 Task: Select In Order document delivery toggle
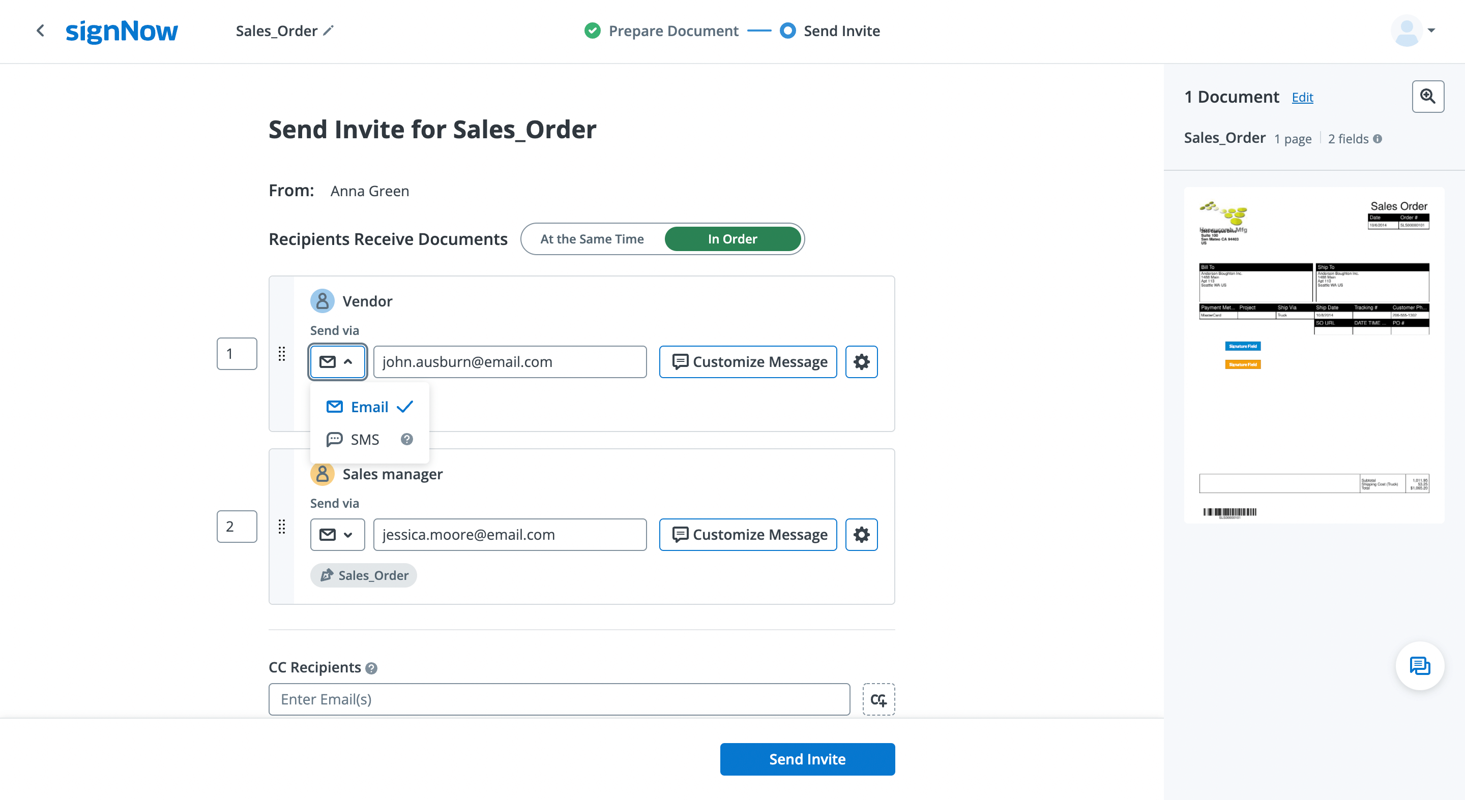(x=732, y=238)
